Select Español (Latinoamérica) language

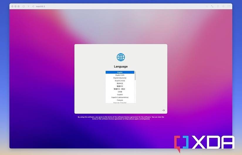120,97
